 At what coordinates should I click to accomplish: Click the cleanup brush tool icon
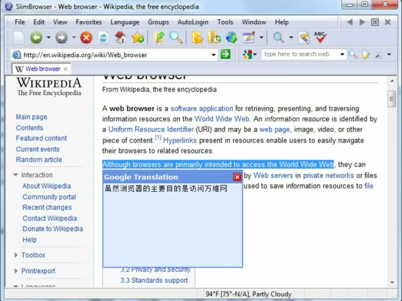304,38
